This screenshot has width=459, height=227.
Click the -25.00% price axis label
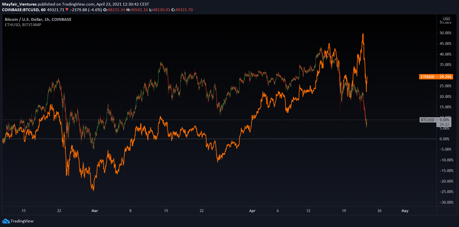pos(447,192)
